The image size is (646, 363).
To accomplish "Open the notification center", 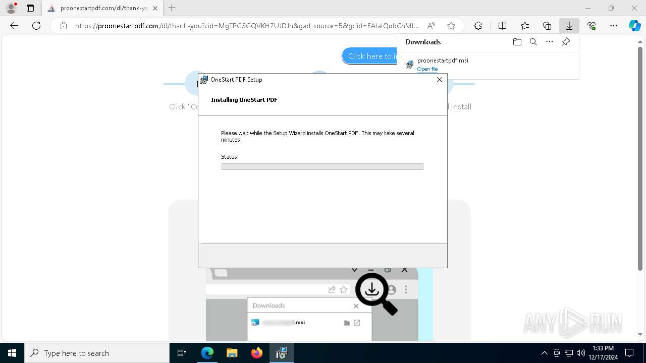I will click(629, 353).
